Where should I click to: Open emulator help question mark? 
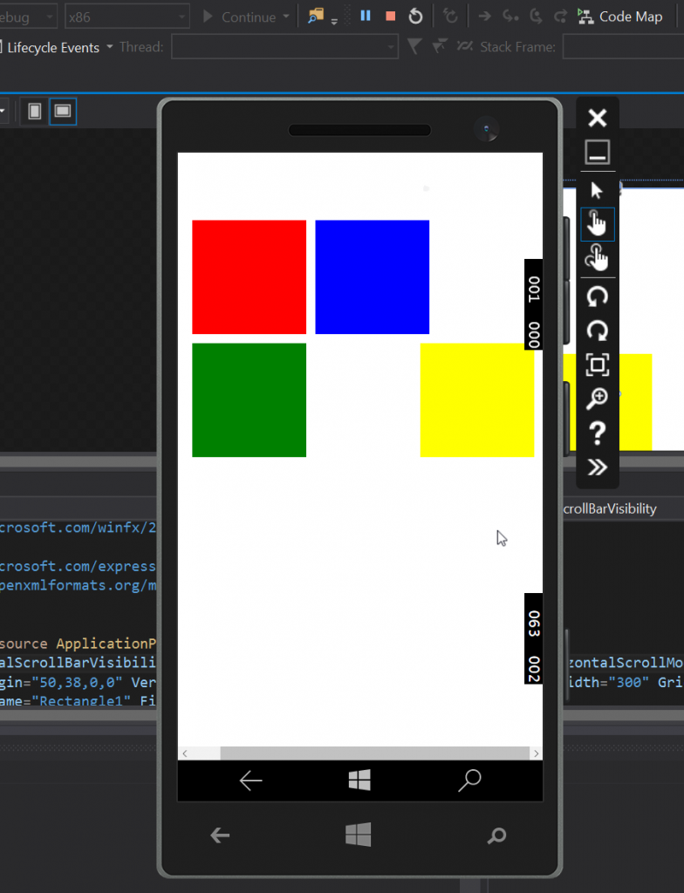click(598, 433)
